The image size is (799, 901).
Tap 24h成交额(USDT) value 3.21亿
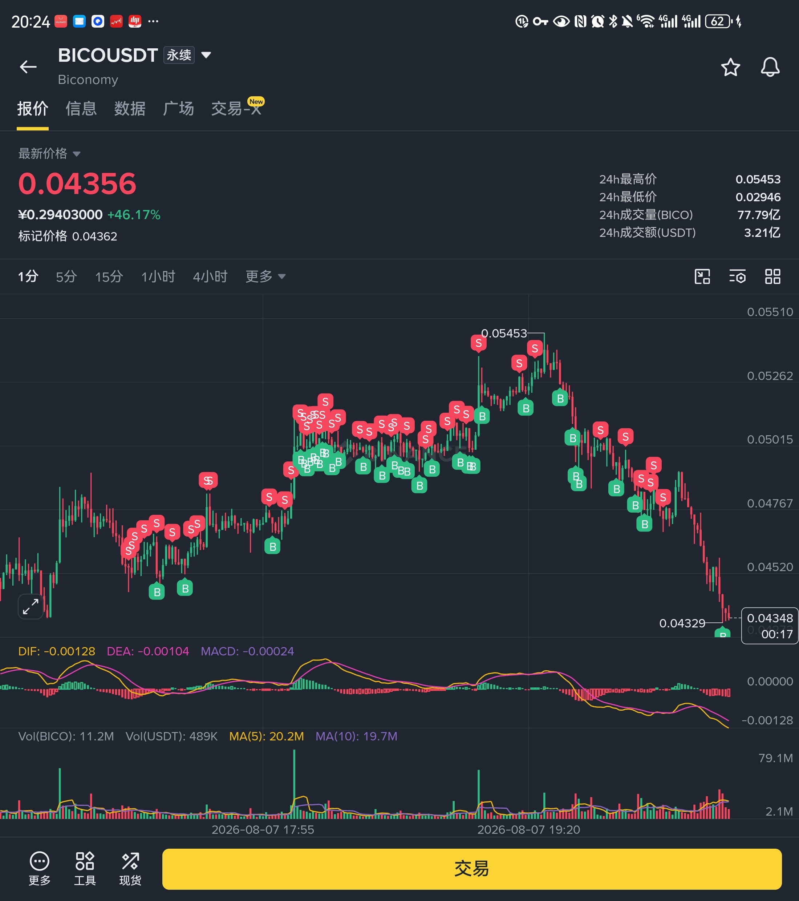click(x=762, y=232)
